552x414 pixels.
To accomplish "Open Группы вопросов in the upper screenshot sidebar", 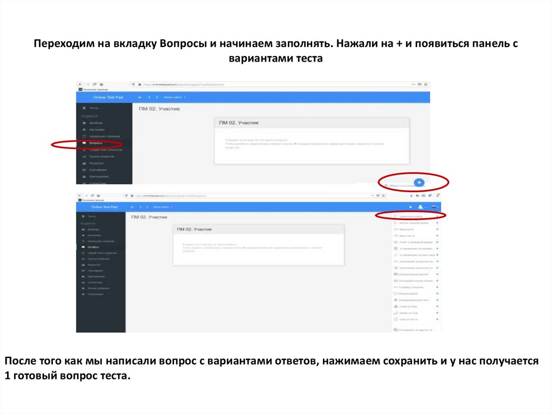I will pyautogui.click(x=98, y=156).
